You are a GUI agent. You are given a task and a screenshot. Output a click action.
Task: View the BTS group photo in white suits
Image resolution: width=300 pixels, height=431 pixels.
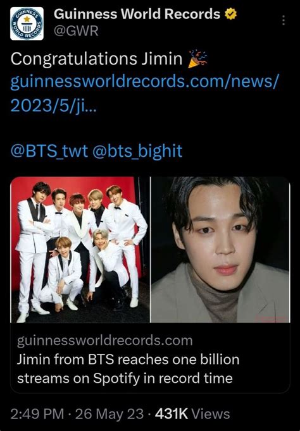(80, 250)
